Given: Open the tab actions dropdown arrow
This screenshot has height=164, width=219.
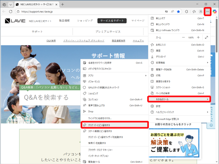Looking at the screenshot, I should [x=11, y=4].
